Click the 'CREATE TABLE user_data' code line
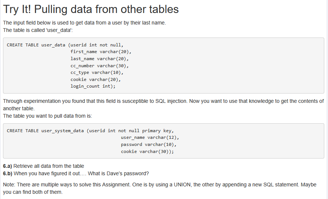 click(x=65, y=45)
